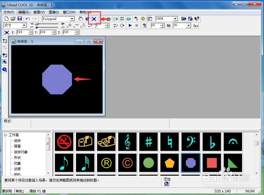Image resolution: width=264 pixels, height=195 pixels.
Task: Increase the frame count spinner showing 10
Action: [162, 24]
